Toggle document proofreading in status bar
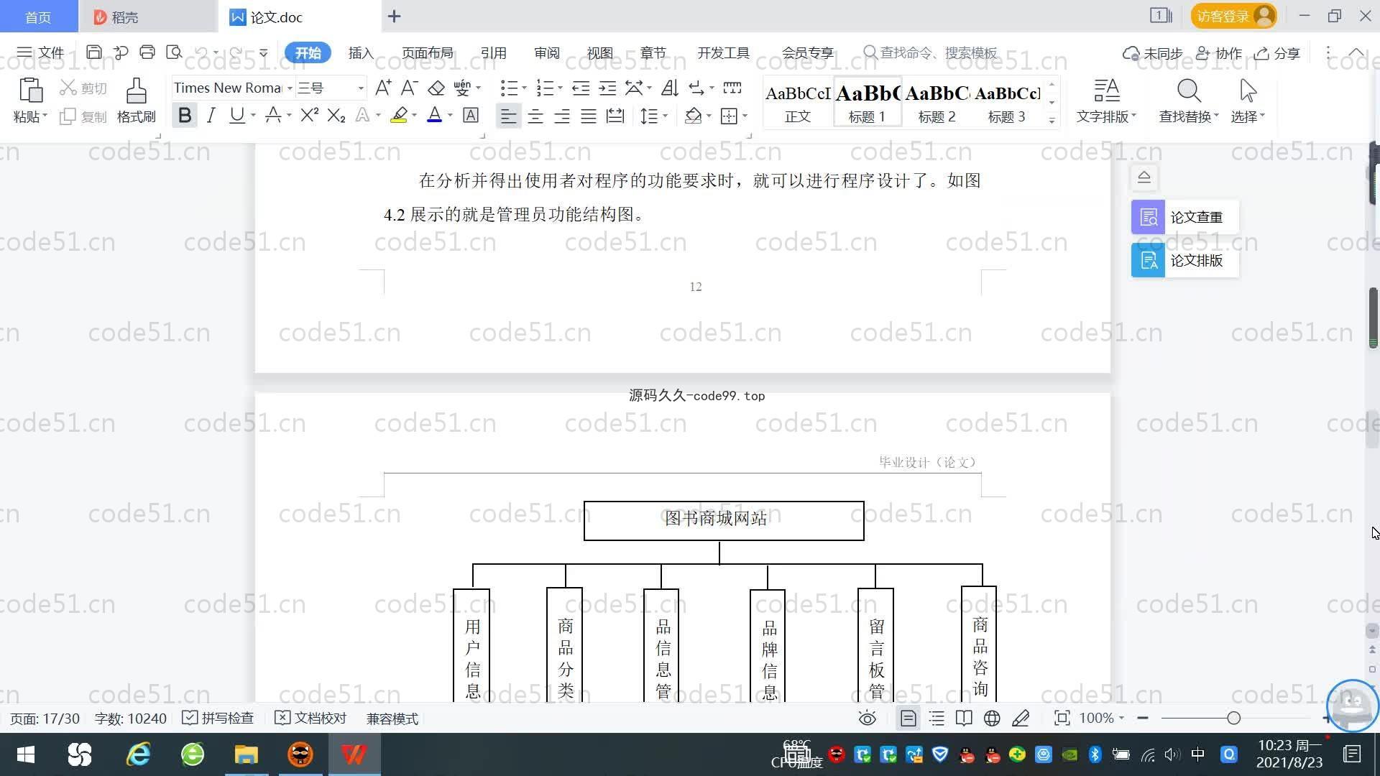The image size is (1380, 776). [310, 718]
